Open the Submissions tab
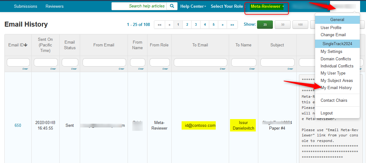The image size is (366, 163). pos(25,6)
